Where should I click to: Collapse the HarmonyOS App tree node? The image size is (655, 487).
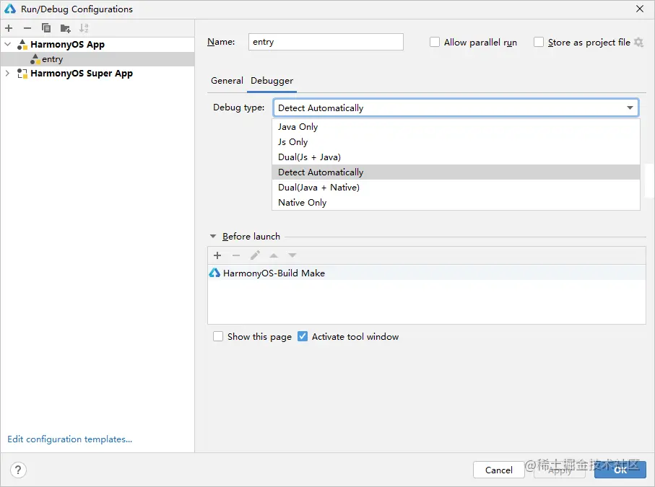coord(7,44)
